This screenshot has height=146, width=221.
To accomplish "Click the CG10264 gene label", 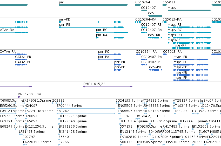I will tap(143, 2).
